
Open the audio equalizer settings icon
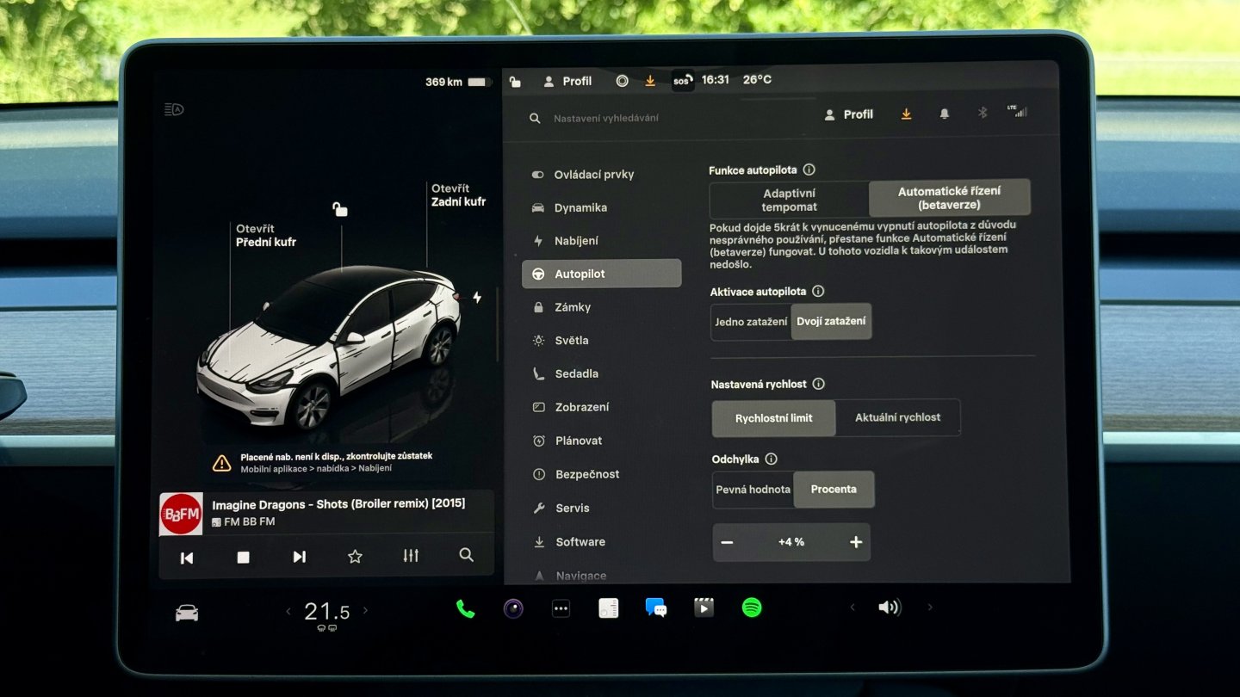pyautogui.click(x=411, y=556)
